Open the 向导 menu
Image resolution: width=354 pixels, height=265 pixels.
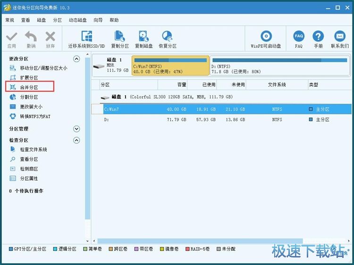pos(98,20)
